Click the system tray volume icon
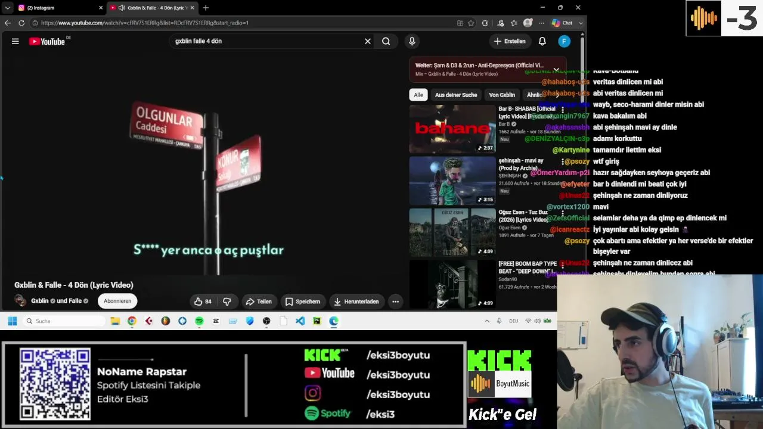 [538, 321]
